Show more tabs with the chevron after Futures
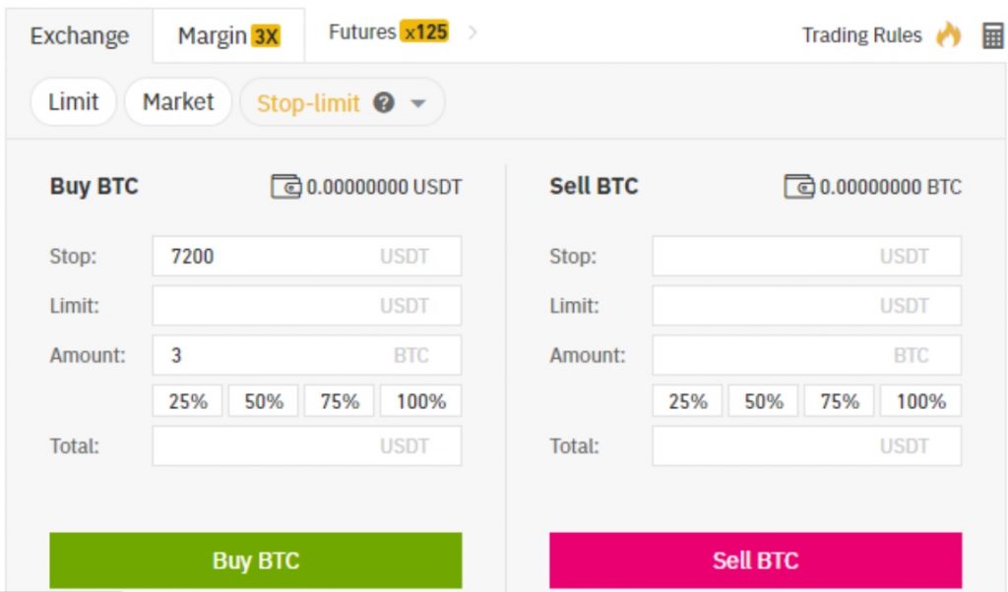This screenshot has width=1008, height=592. [x=472, y=32]
